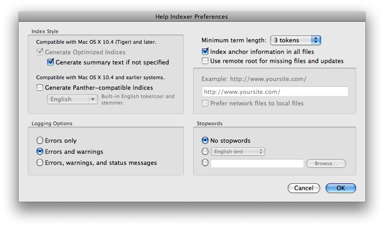Viewport: 384px width, 227px height.
Task: Click the Browse... button
Action: pyautogui.click(x=326, y=164)
